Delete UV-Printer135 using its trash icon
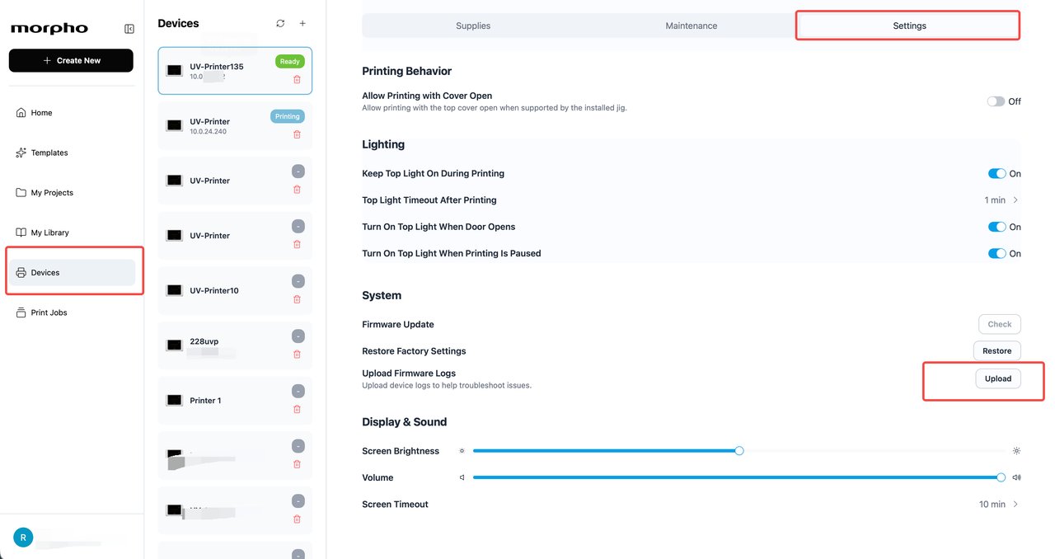1055x559 pixels. (x=297, y=79)
